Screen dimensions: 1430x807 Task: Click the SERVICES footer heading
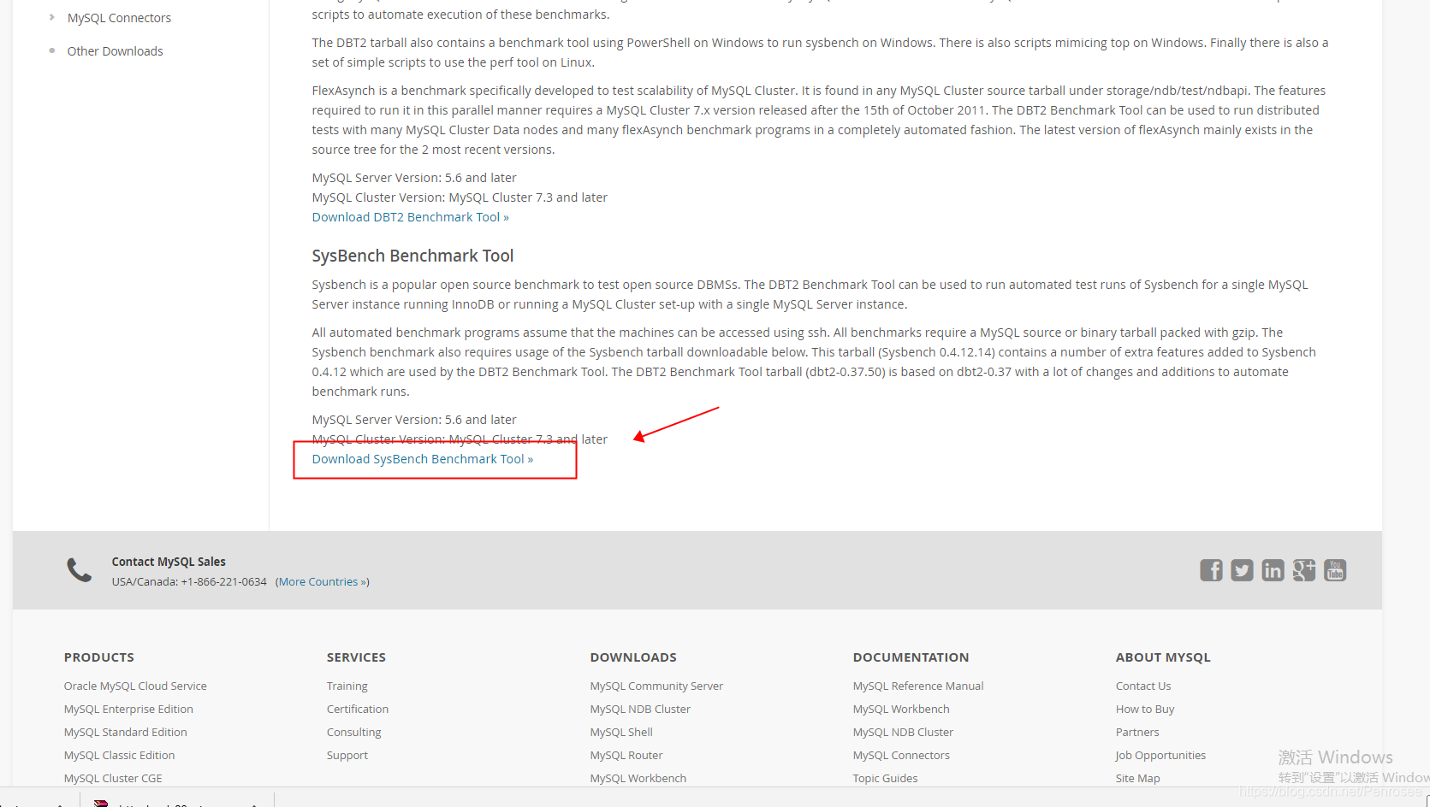click(x=356, y=657)
